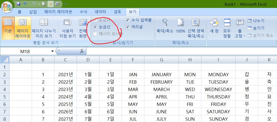
Task: Open the 틀 고정 freeze panes dropdown
Action: 240,28
